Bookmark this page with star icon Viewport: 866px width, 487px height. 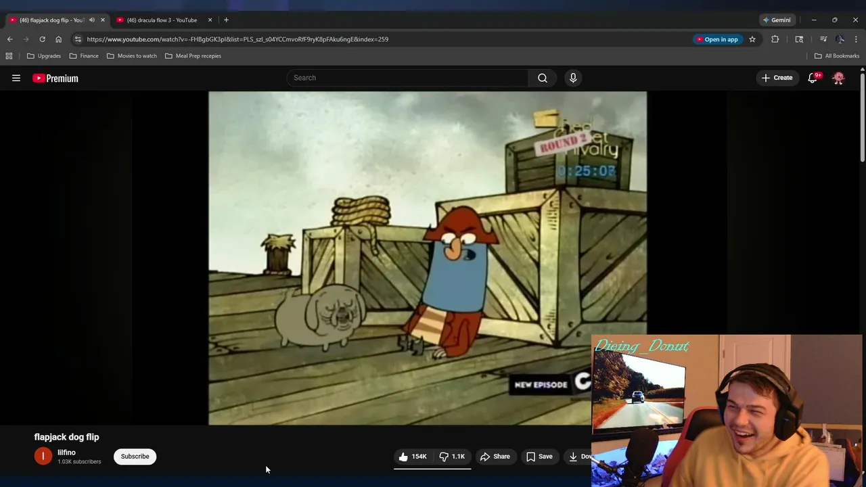(752, 39)
